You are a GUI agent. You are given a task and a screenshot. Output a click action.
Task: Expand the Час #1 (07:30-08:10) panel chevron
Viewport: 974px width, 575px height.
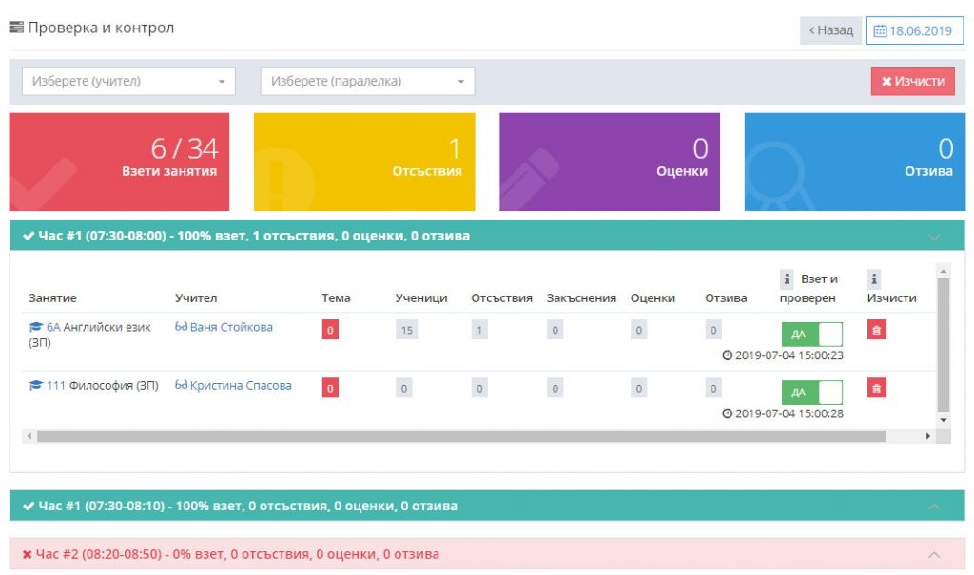[934, 507]
